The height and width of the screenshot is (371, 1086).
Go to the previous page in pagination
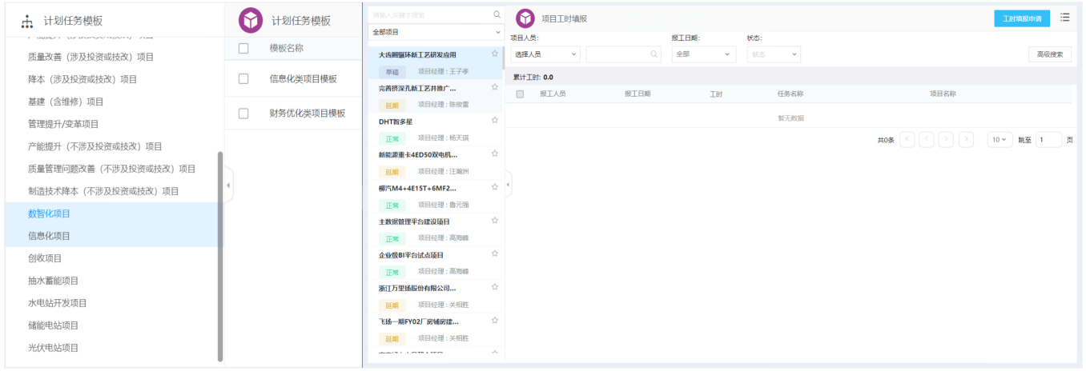click(927, 139)
